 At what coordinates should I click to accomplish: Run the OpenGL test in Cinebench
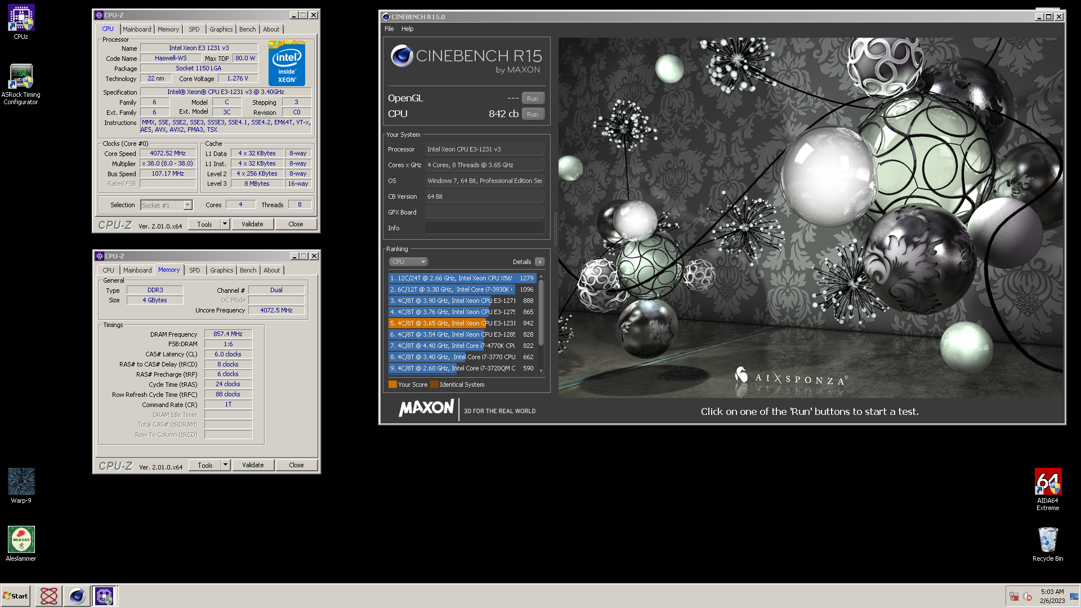(533, 98)
